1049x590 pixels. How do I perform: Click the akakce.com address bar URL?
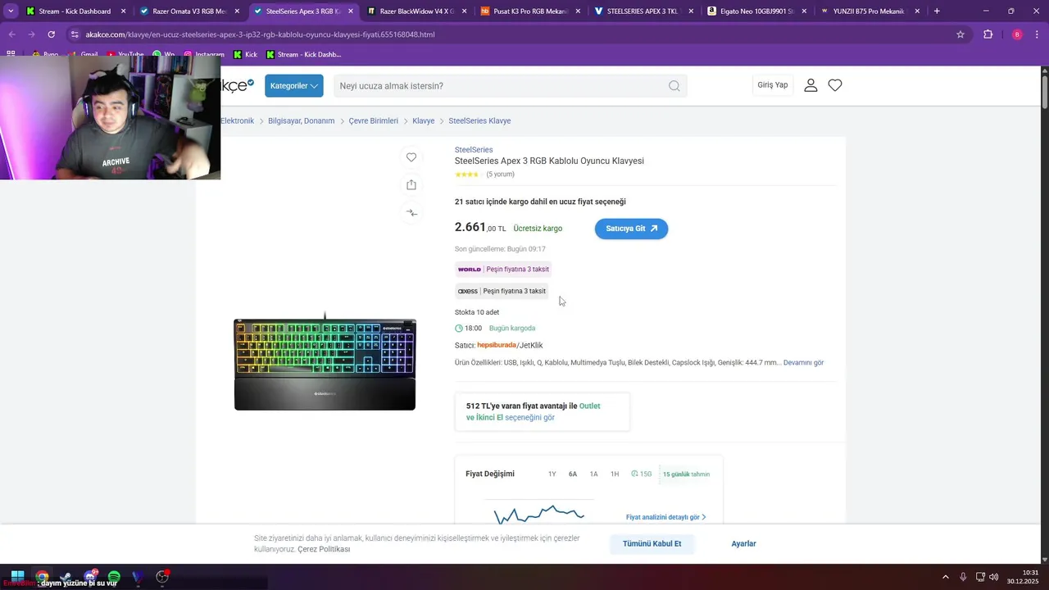(260, 34)
